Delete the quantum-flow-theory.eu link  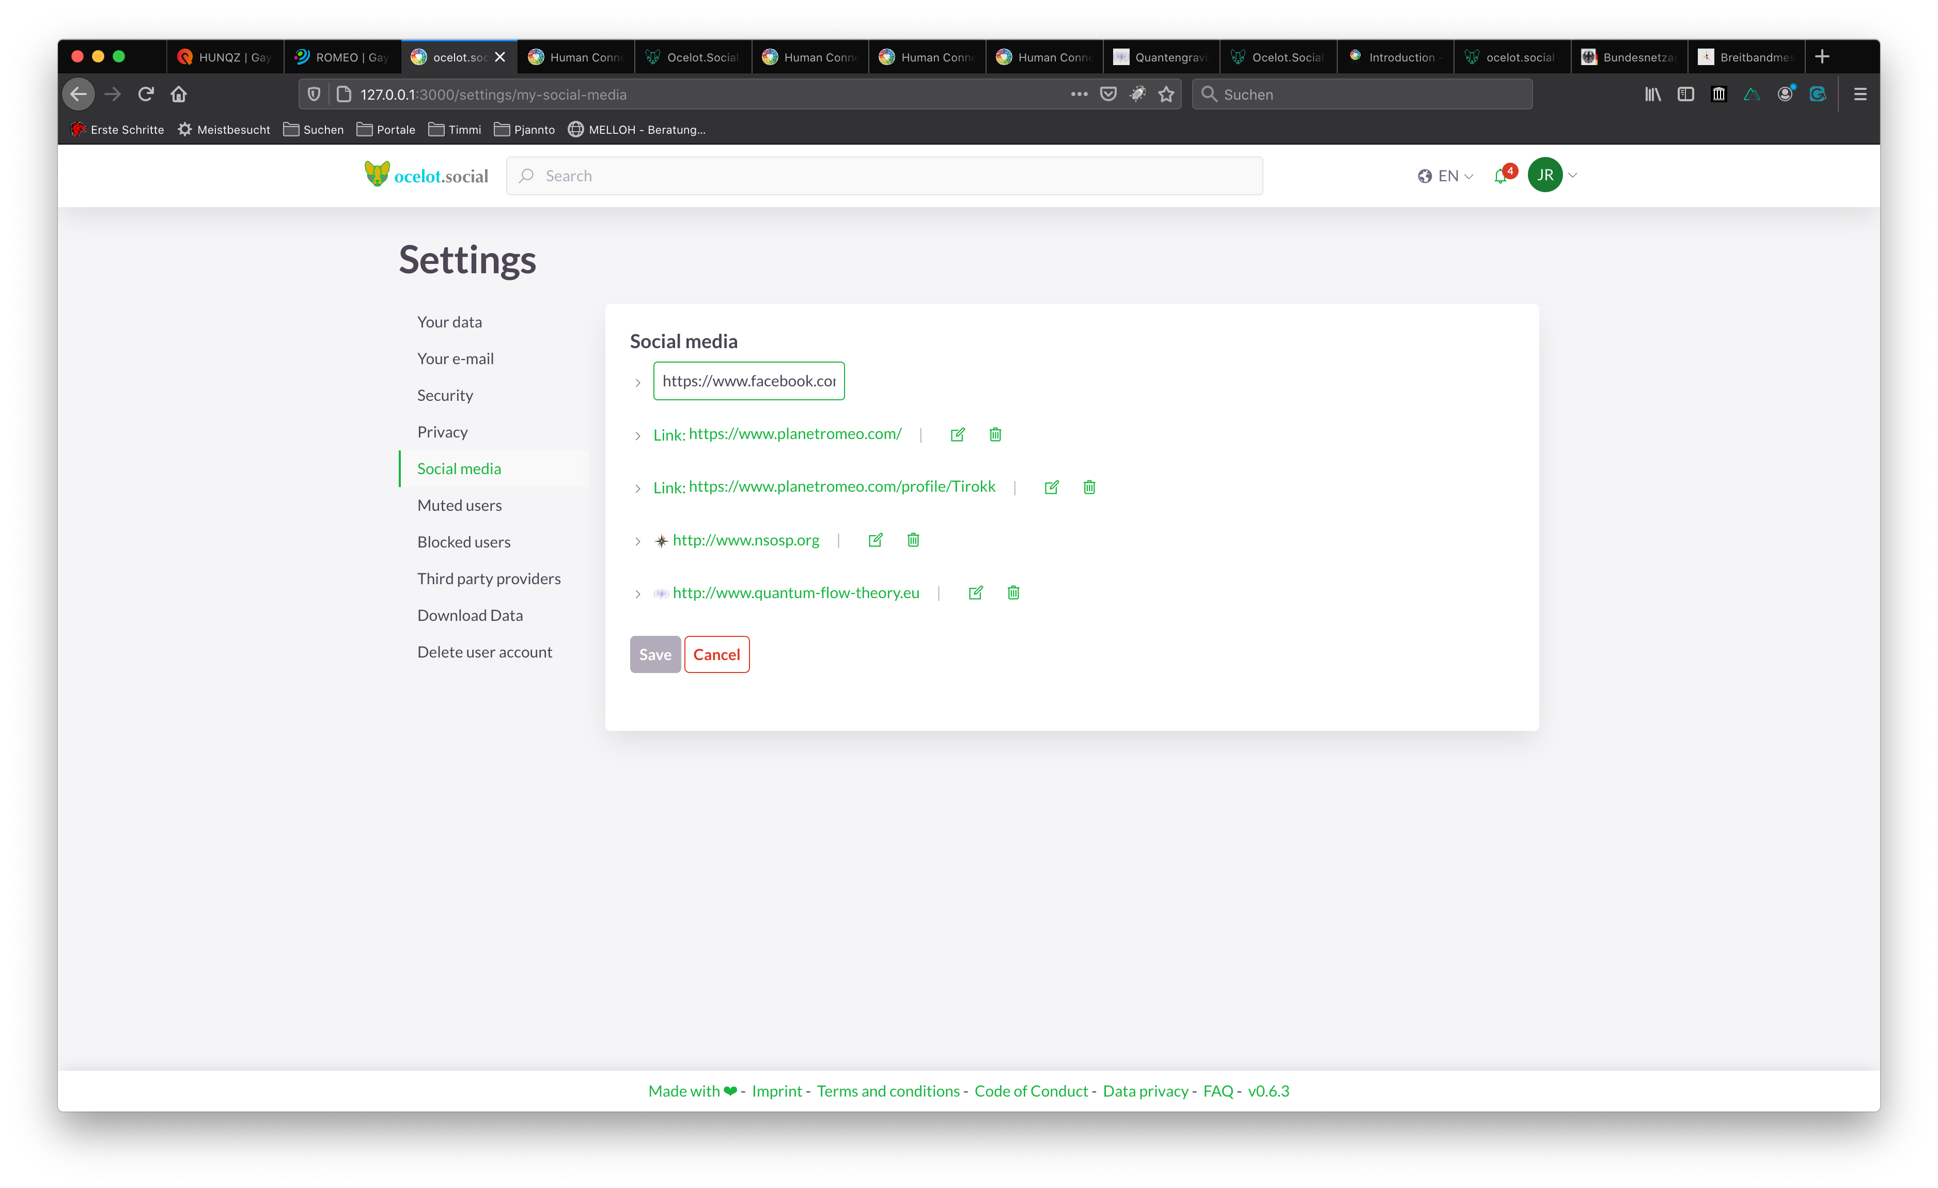(1013, 592)
